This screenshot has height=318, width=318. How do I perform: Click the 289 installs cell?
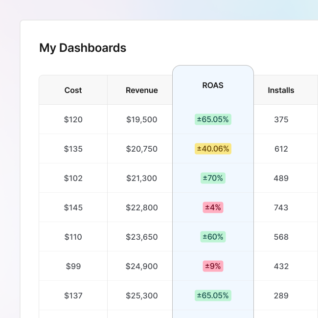click(x=281, y=295)
